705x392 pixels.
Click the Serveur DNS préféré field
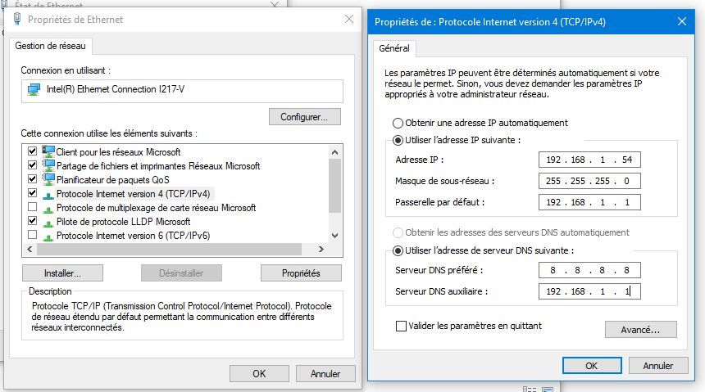(589, 270)
